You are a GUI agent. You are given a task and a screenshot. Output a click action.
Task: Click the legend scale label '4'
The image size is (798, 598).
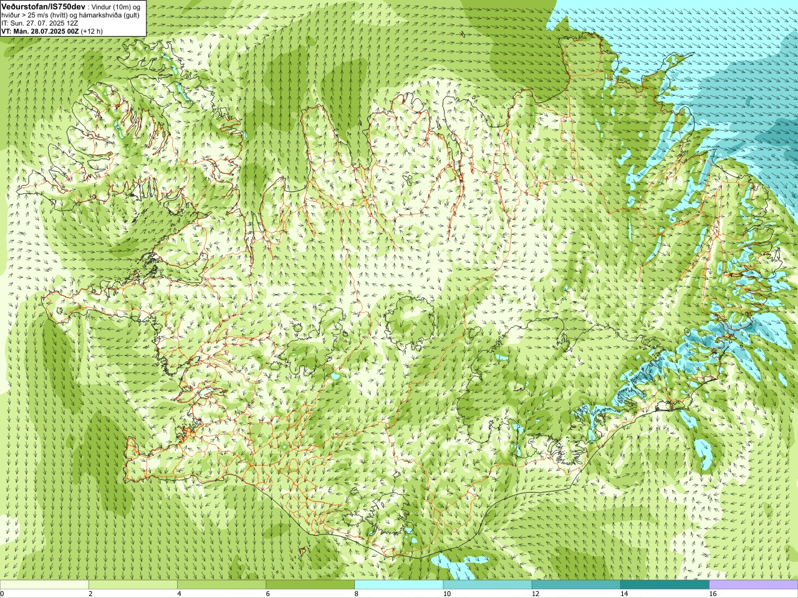pyautogui.click(x=179, y=594)
